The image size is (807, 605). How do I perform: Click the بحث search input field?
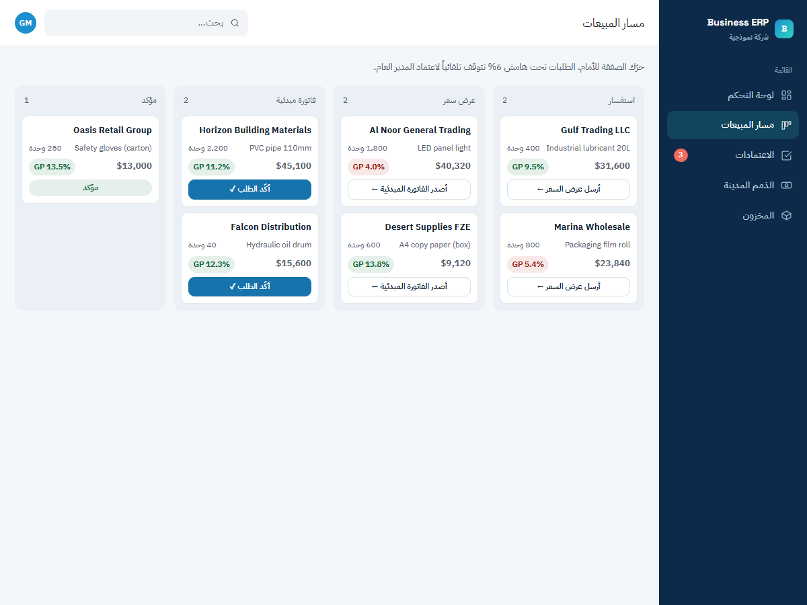(x=146, y=23)
